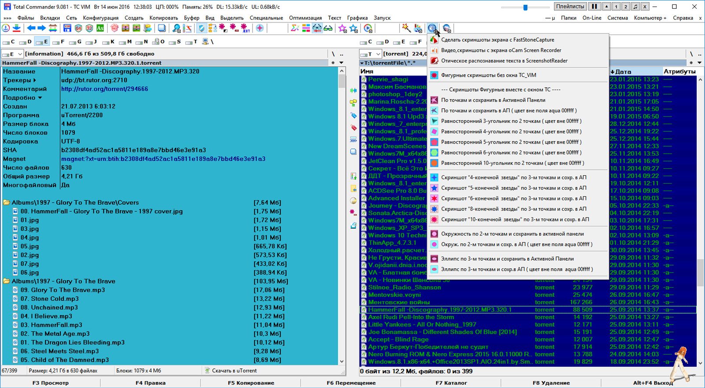Click F8 Удаление button
Screen dimensions: 705x388
point(551,383)
